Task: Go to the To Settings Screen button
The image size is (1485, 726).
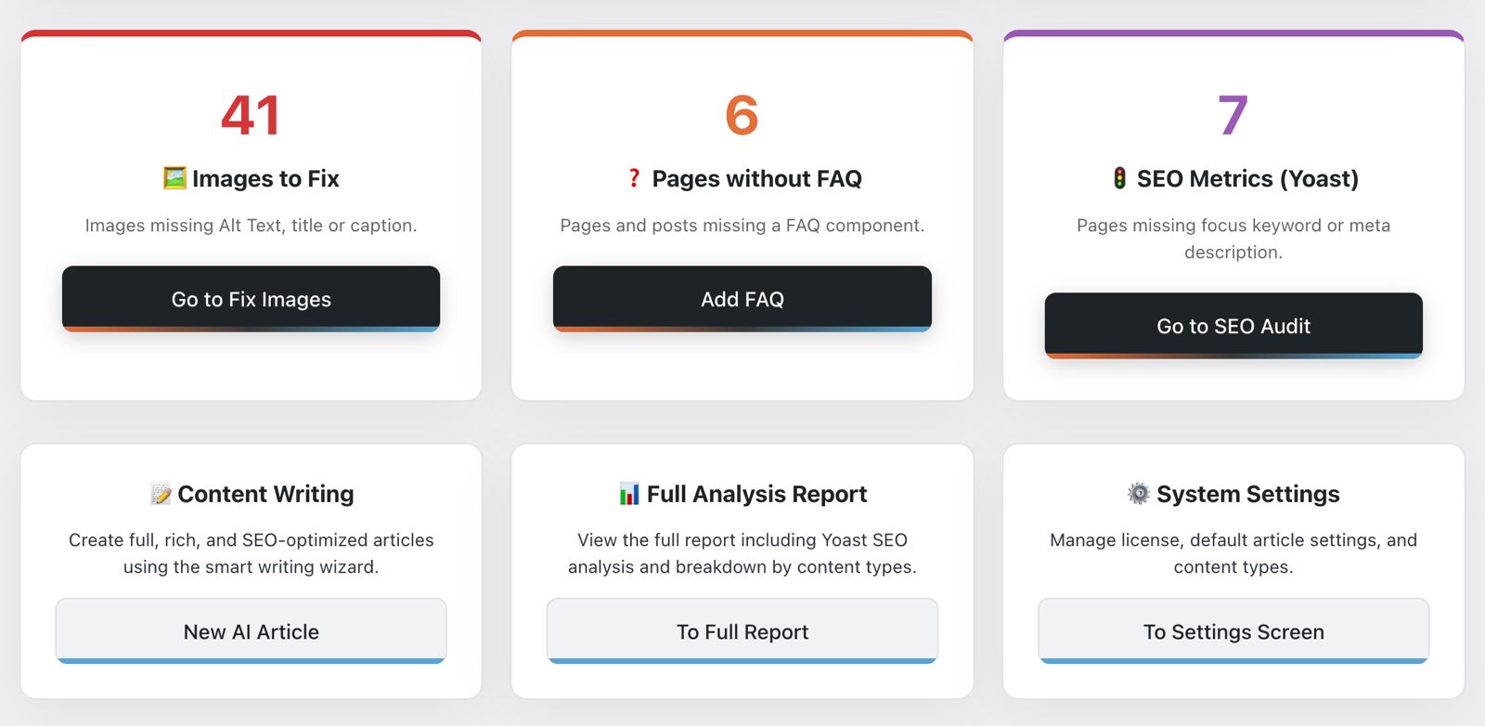Action: pos(1233,631)
